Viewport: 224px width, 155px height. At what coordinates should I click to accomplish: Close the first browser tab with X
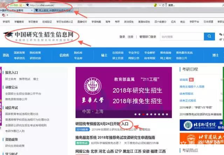coord(32,10)
